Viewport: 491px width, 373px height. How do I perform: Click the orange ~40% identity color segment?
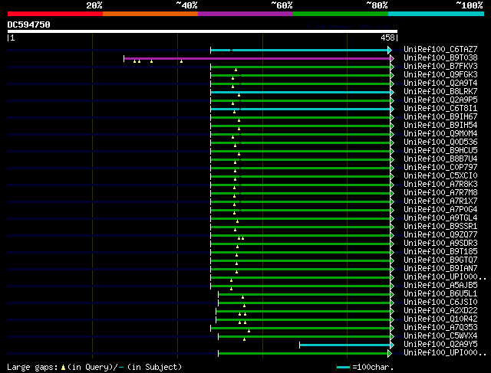click(x=150, y=14)
